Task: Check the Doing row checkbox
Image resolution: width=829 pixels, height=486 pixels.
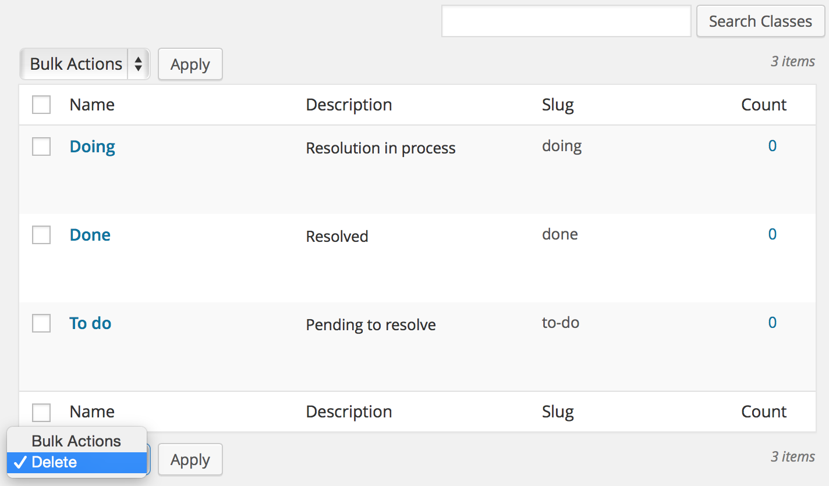Action: pos(41,146)
